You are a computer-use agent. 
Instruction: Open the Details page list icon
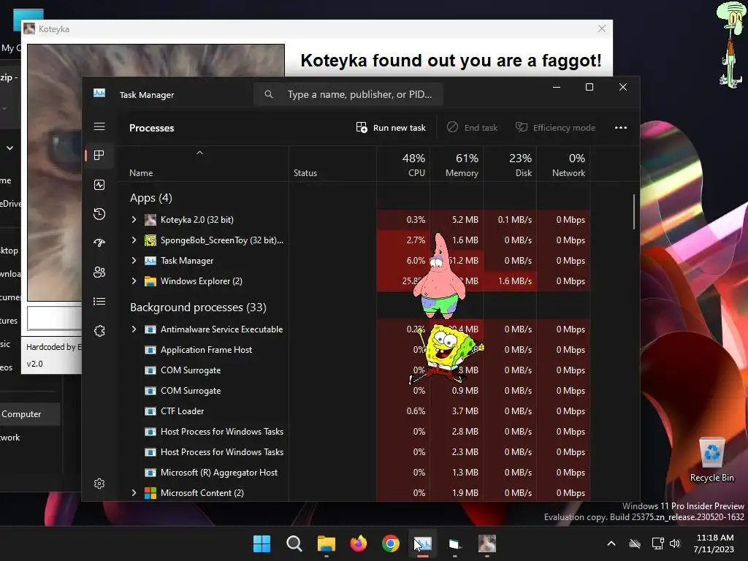point(99,301)
